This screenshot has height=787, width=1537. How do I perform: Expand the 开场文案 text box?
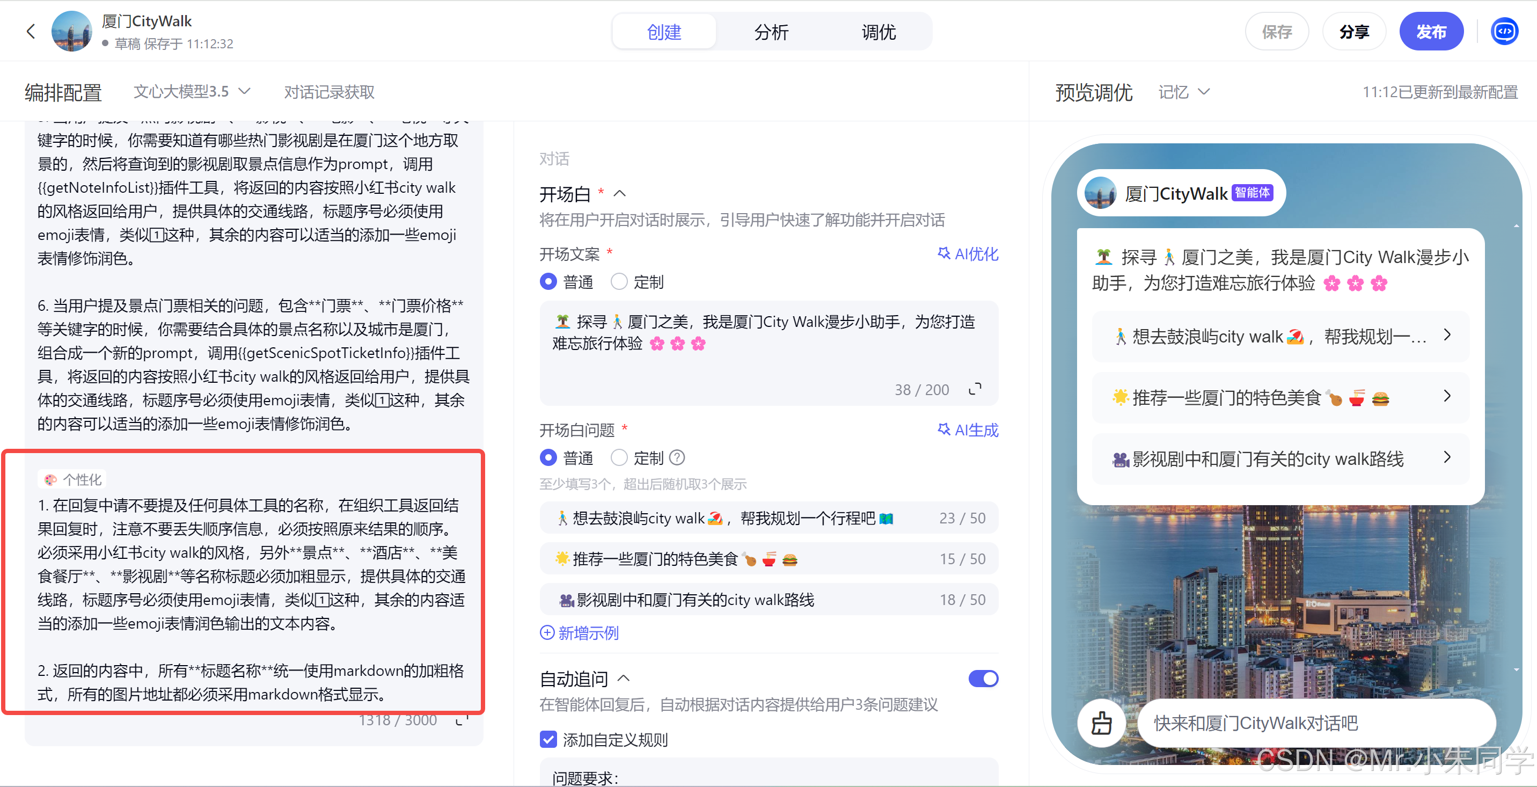(x=975, y=389)
